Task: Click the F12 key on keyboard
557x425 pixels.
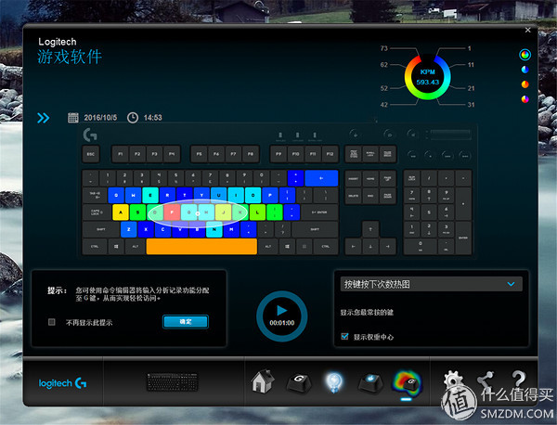Action: (330, 154)
